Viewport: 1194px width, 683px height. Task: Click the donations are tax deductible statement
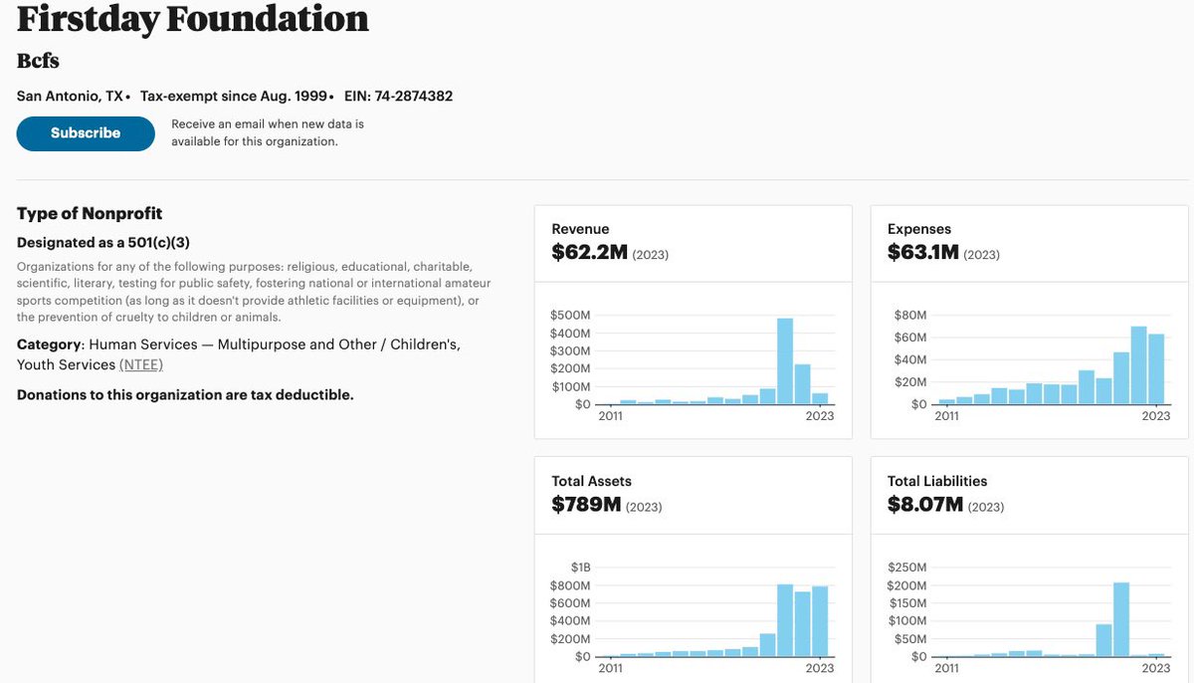tap(185, 395)
